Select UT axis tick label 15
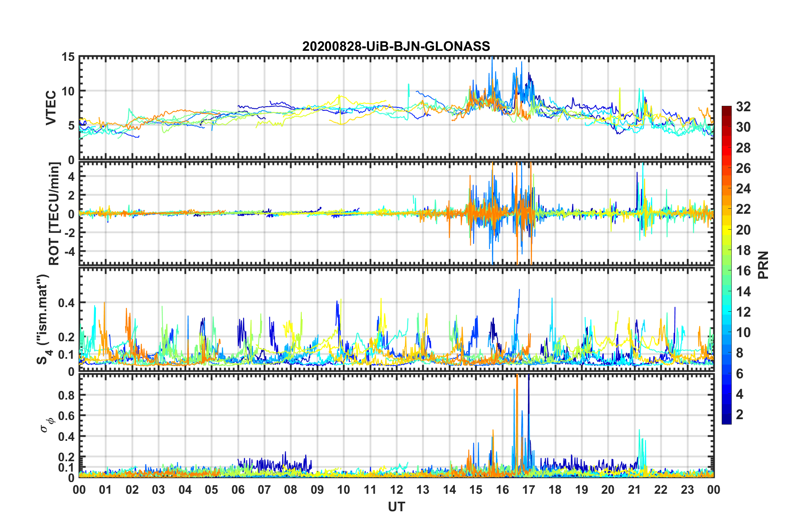 [476, 490]
